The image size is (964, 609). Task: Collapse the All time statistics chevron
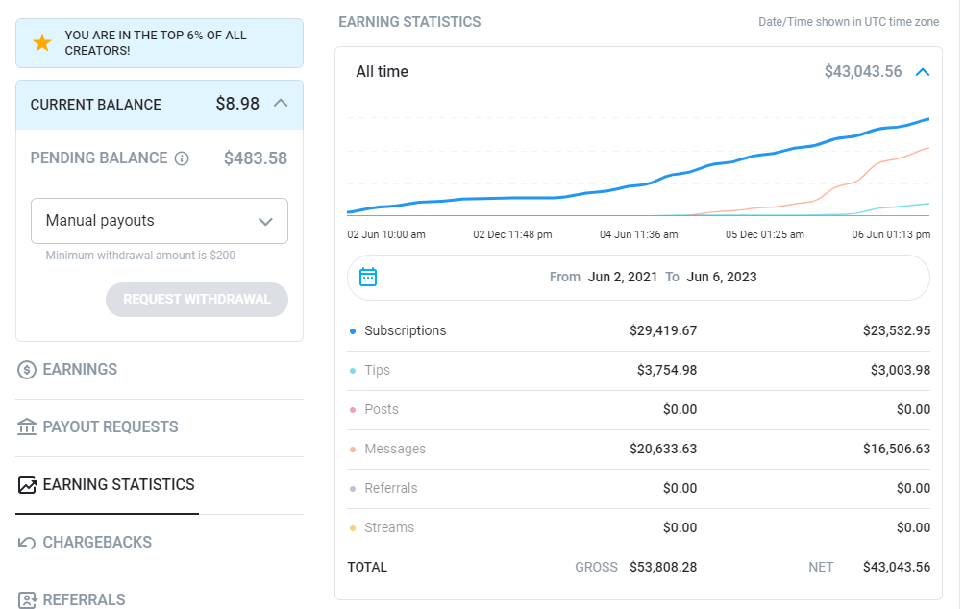[923, 72]
